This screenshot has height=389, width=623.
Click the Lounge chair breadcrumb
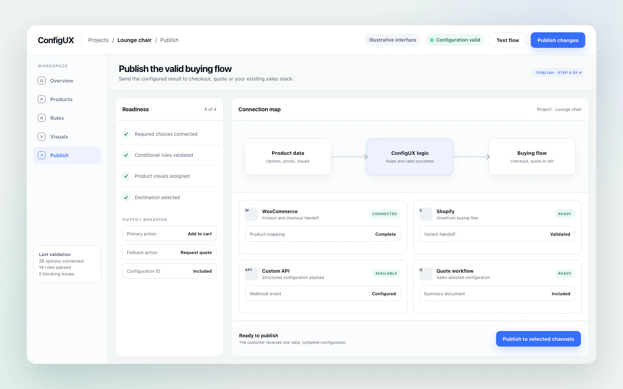click(134, 40)
